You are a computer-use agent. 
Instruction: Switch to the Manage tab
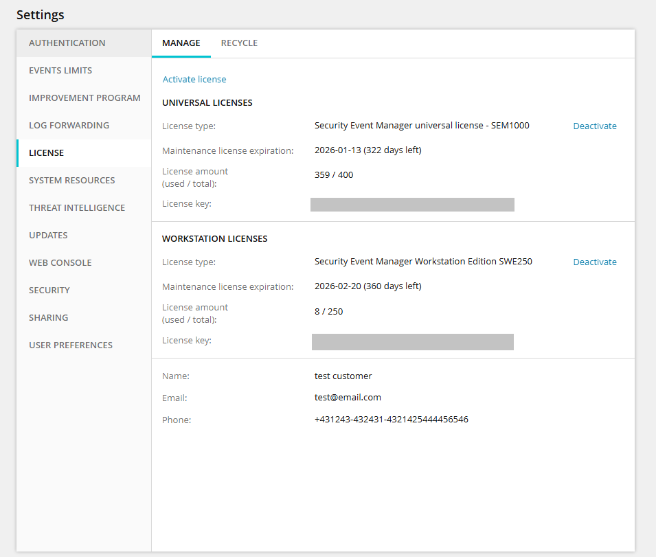(181, 43)
